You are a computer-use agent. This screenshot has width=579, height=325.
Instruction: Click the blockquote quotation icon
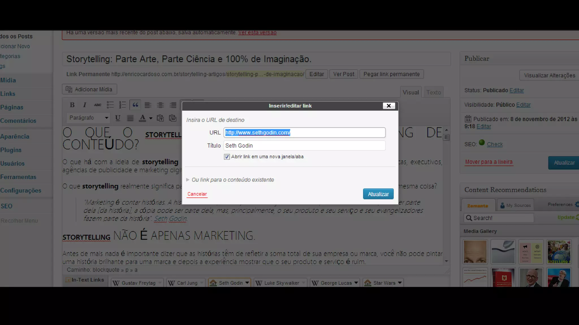[x=135, y=105]
